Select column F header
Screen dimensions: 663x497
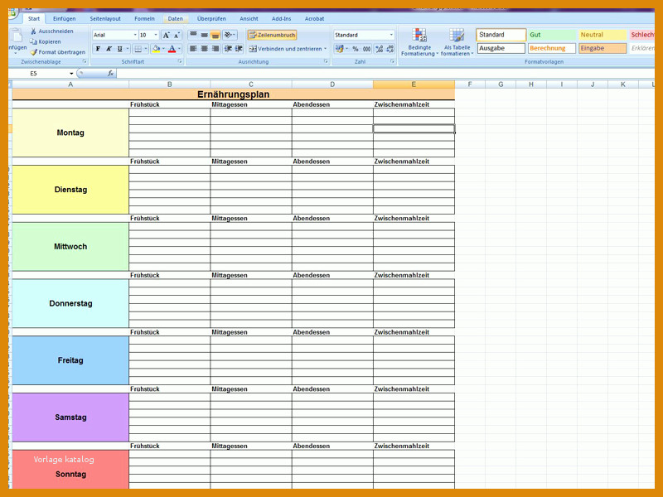click(x=470, y=84)
